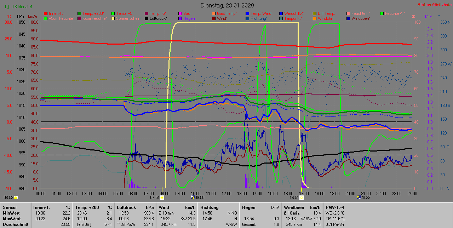Click the °C axis unit label
Viewport: 453px width, 228px height.
[9, 17]
